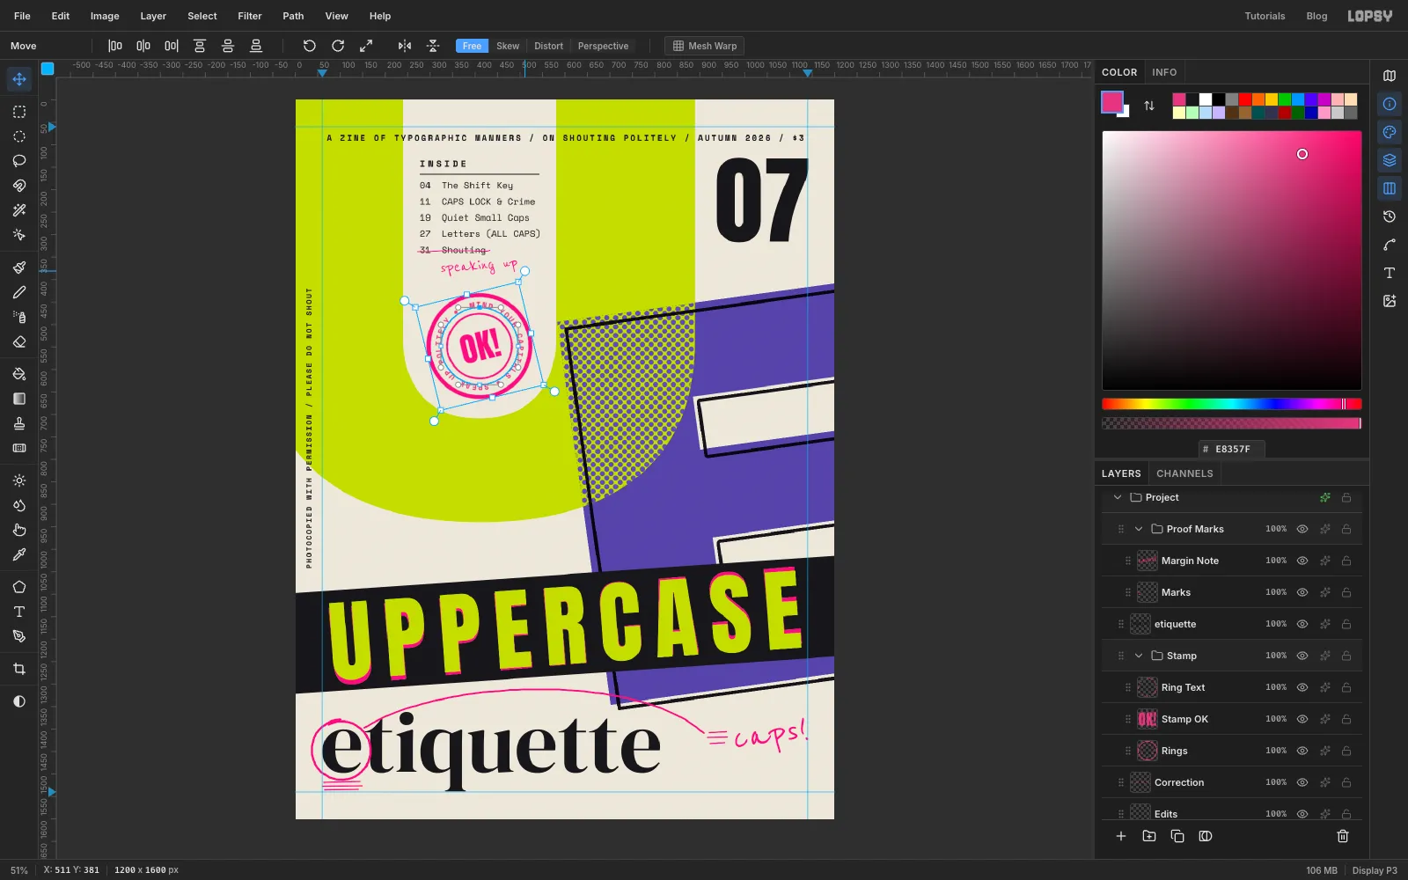
Task: Open the Layer menu
Action: [153, 16]
